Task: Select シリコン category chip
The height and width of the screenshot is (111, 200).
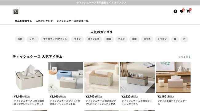Action: (x=162, y=39)
